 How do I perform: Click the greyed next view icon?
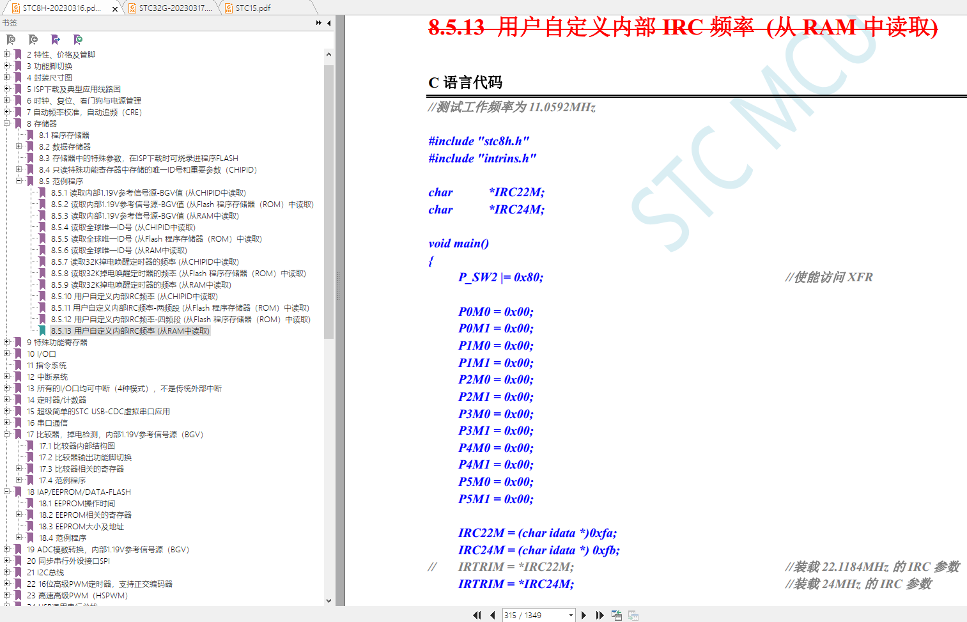tap(633, 615)
